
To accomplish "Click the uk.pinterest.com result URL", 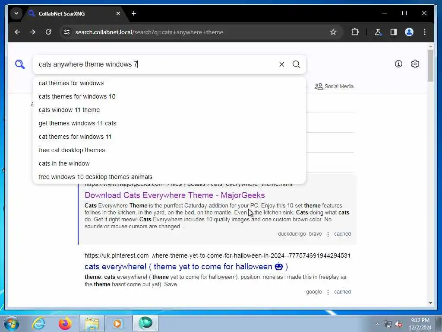I will (218, 256).
